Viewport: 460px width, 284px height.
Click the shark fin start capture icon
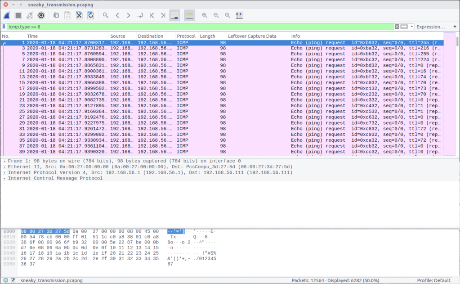(x=7, y=15)
